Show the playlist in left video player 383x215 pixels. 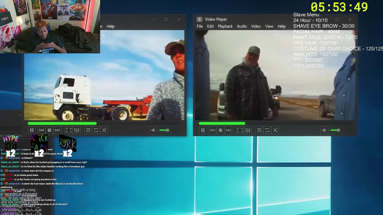click(88, 130)
